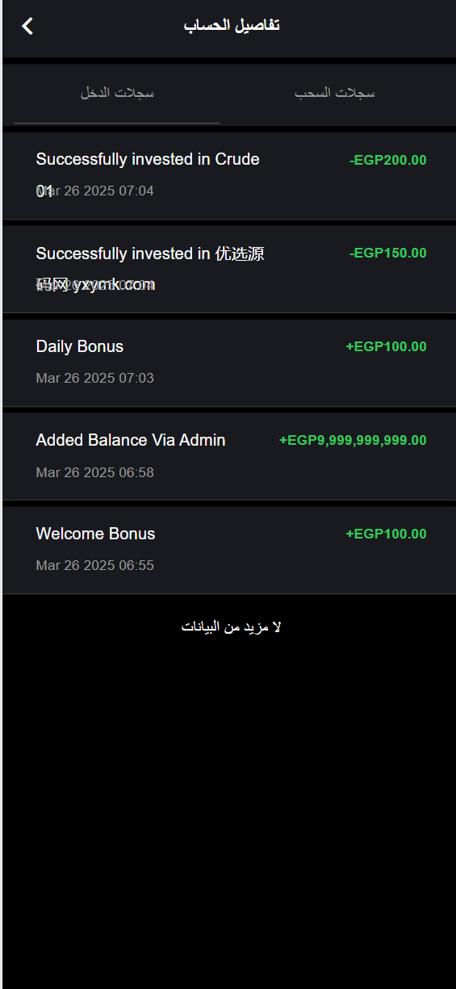This screenshot has width=456, height=989.
Task: Select the -EGP200.00 amount
Action: 388,160
